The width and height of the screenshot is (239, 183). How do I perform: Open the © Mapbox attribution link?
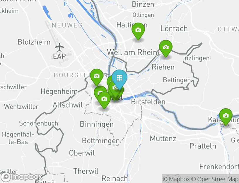click(x=176, y=179)
